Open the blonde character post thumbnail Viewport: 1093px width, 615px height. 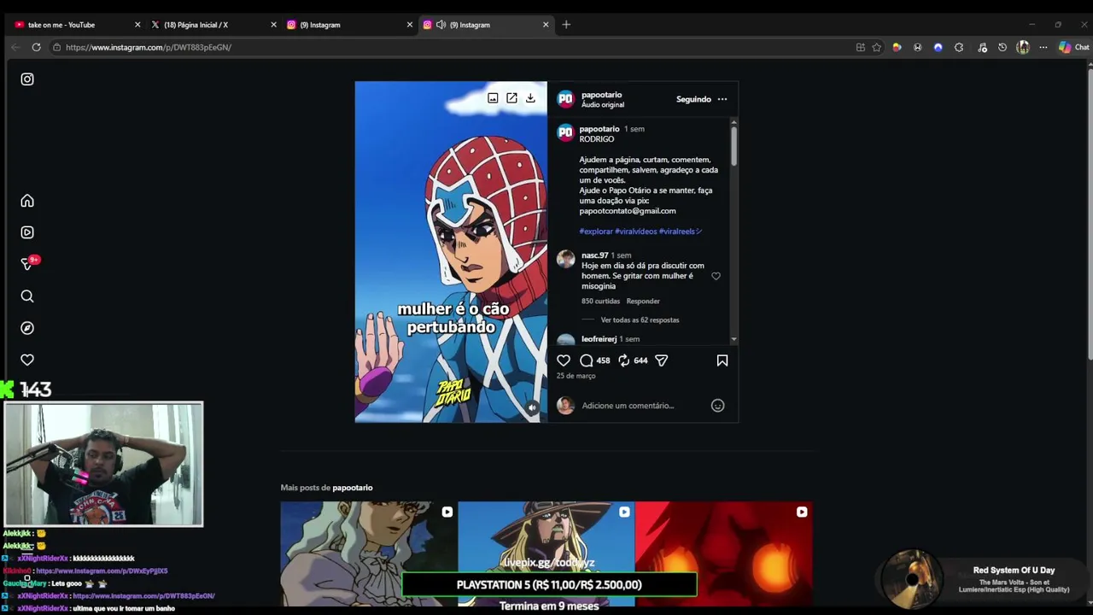(x=369, y=553)
